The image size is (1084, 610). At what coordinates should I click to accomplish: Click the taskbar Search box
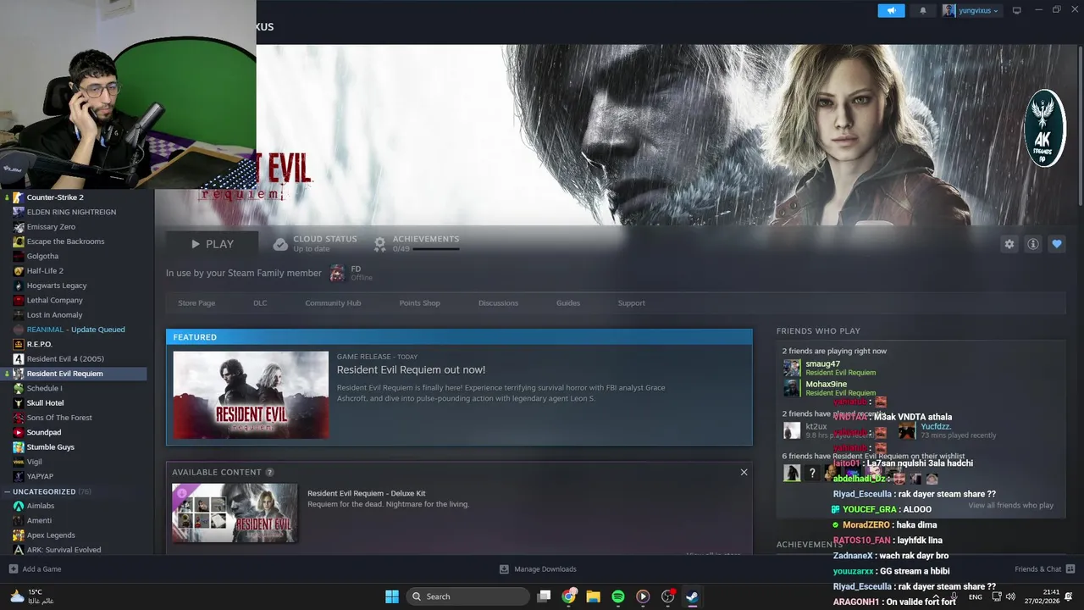pos(467,596)
